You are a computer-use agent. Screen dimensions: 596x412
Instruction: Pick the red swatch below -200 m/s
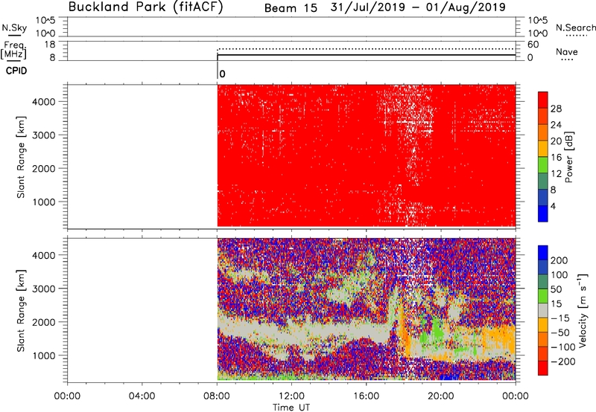[543, 368]
